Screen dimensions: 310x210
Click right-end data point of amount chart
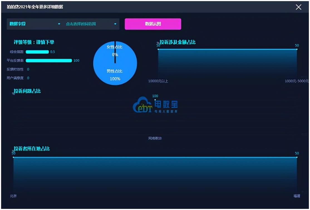pyautogui.click(x=297, y=49)
